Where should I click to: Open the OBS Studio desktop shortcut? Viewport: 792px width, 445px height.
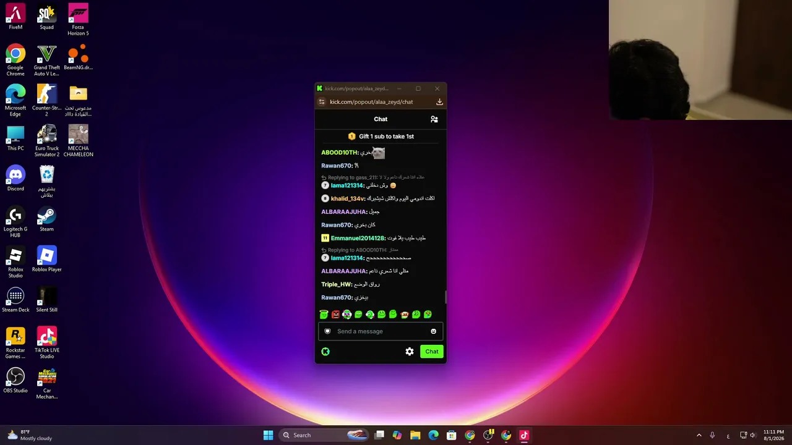[15, 380]
